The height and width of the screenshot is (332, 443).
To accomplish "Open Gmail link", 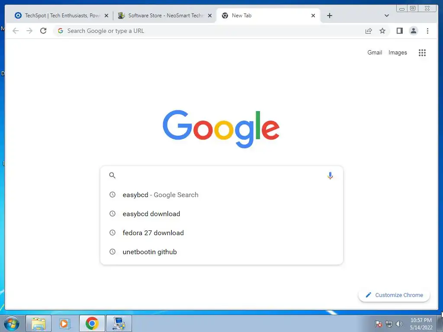I will (x=375, y=52).
